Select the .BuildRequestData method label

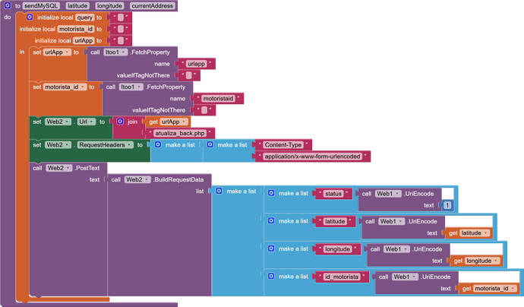coord(178,179)
